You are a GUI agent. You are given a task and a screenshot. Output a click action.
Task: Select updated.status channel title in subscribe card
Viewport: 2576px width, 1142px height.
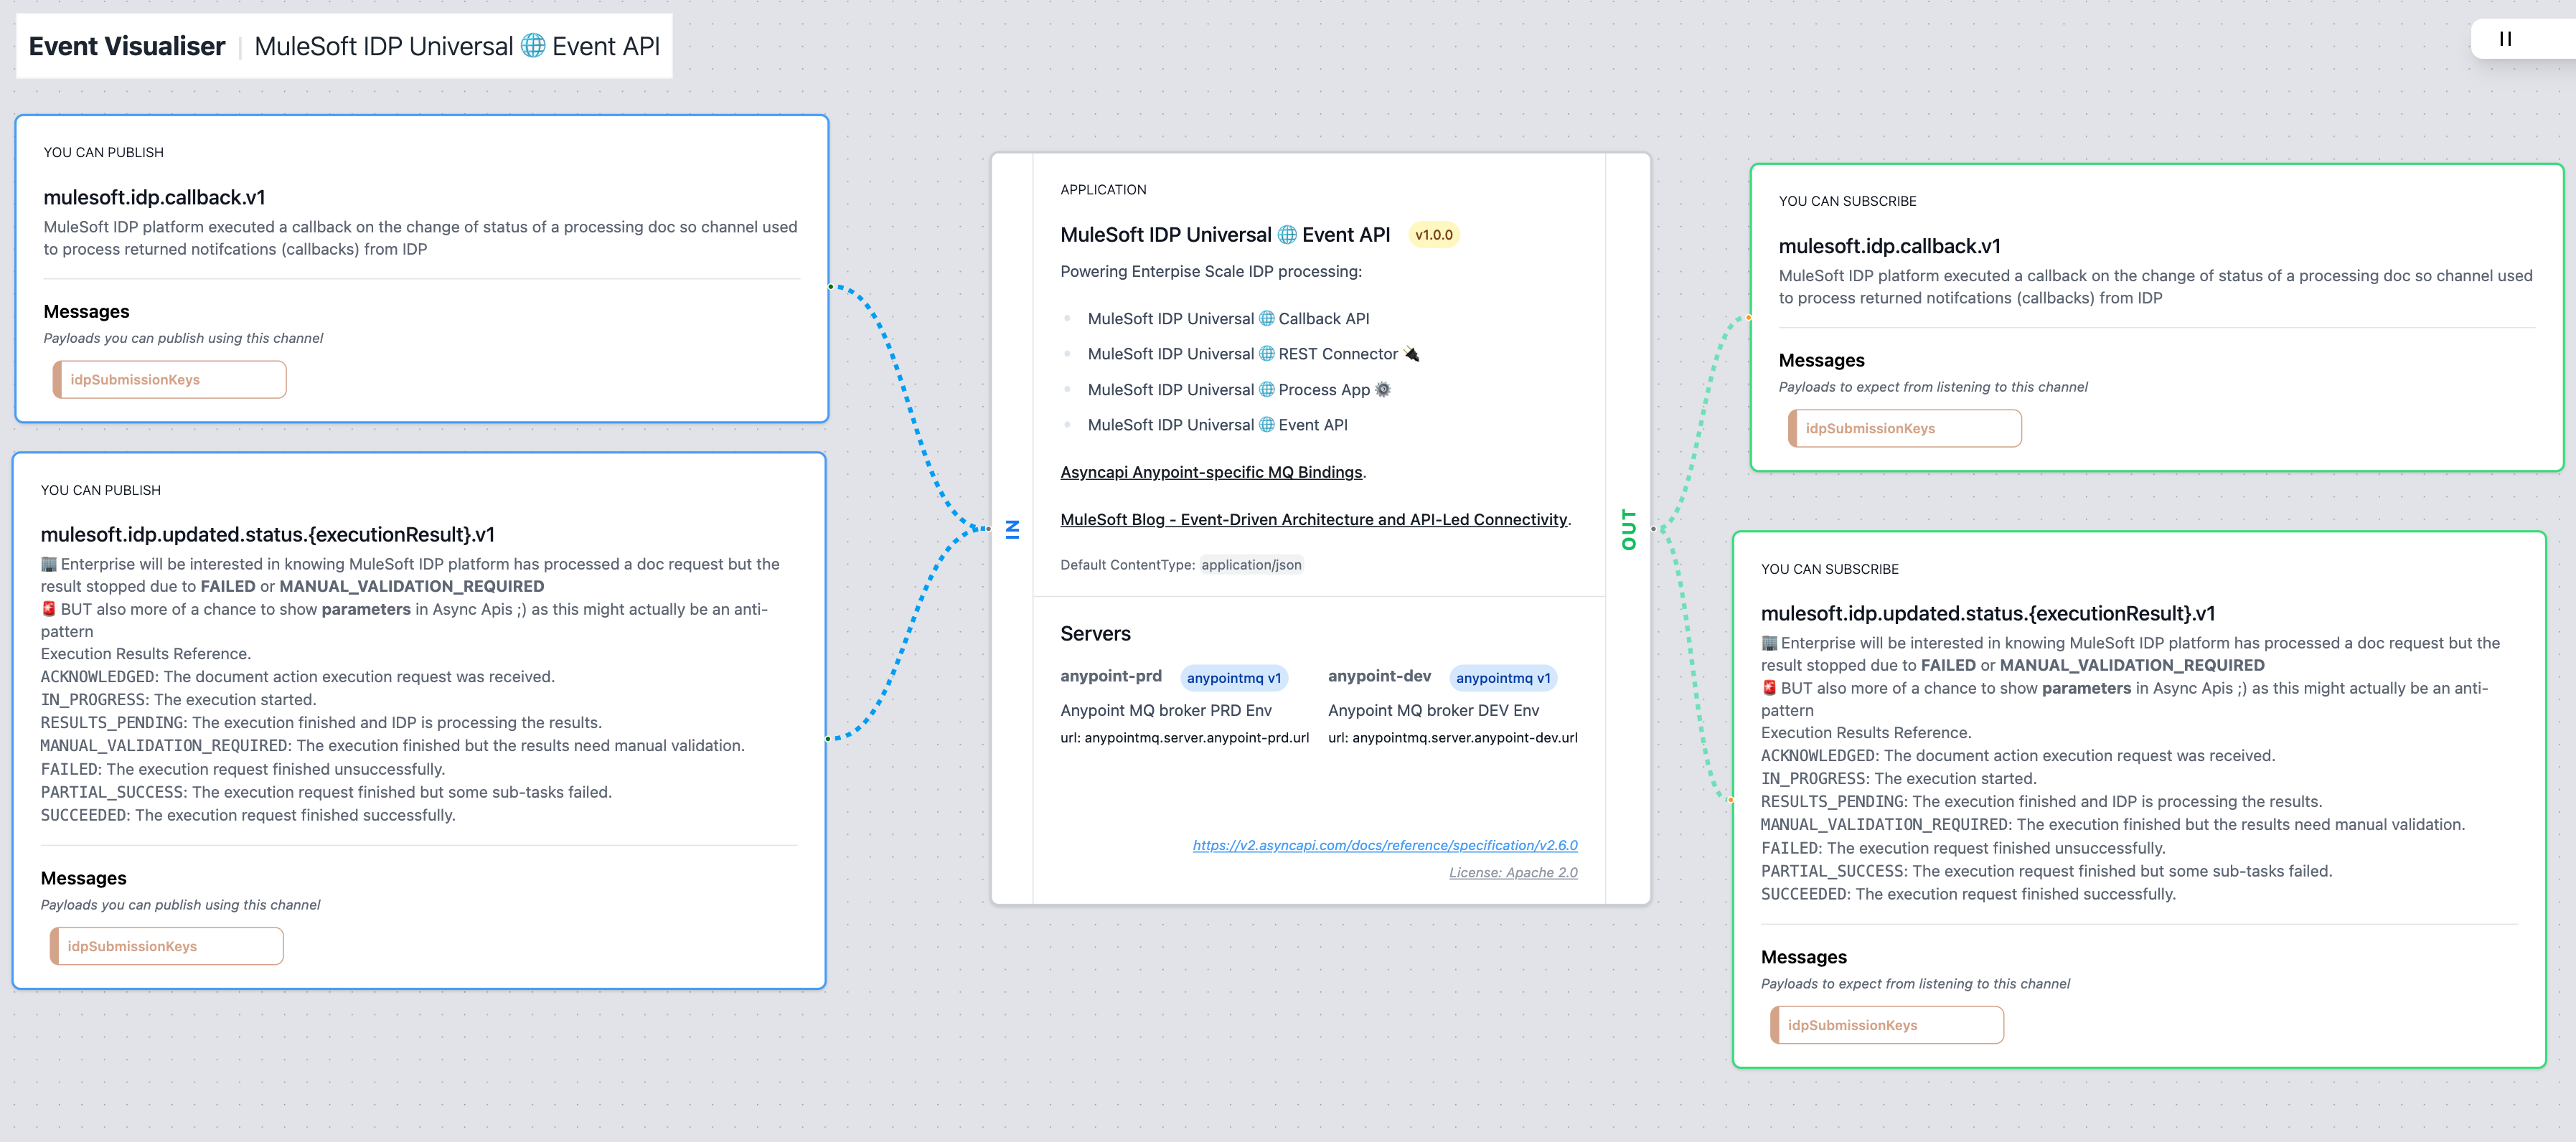1987,614
